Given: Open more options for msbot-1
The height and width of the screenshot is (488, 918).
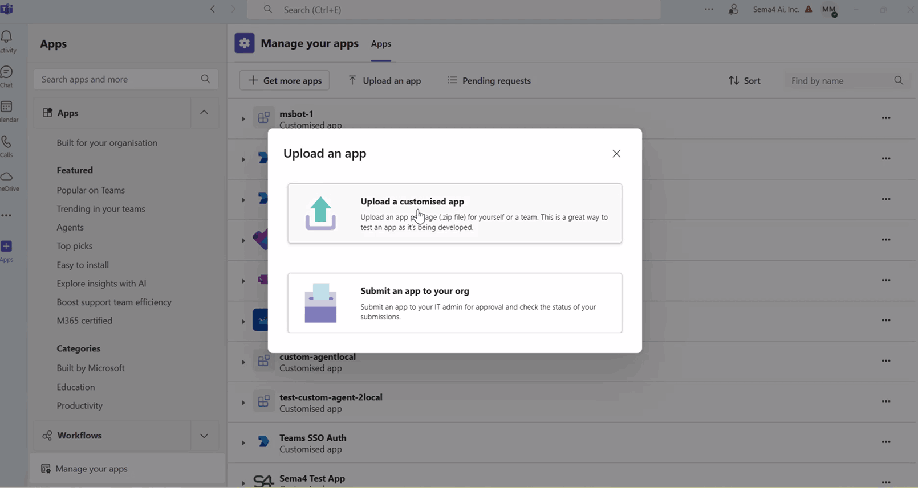Looking at the screenshot, I should [885, 118].
